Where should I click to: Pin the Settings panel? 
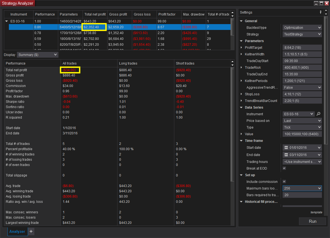click(x=321, y=12)
